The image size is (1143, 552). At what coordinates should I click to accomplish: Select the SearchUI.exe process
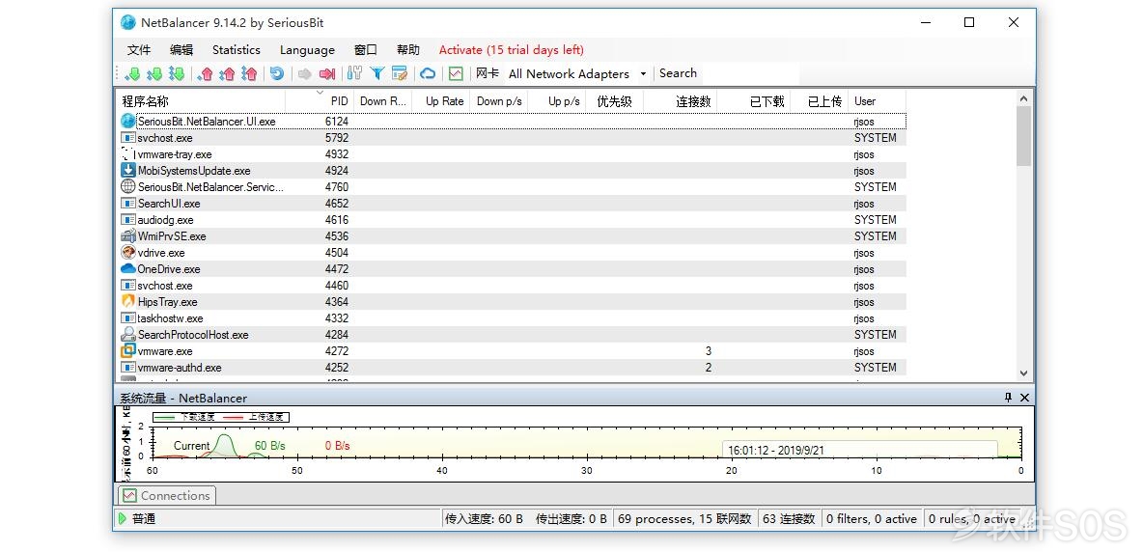512,204
